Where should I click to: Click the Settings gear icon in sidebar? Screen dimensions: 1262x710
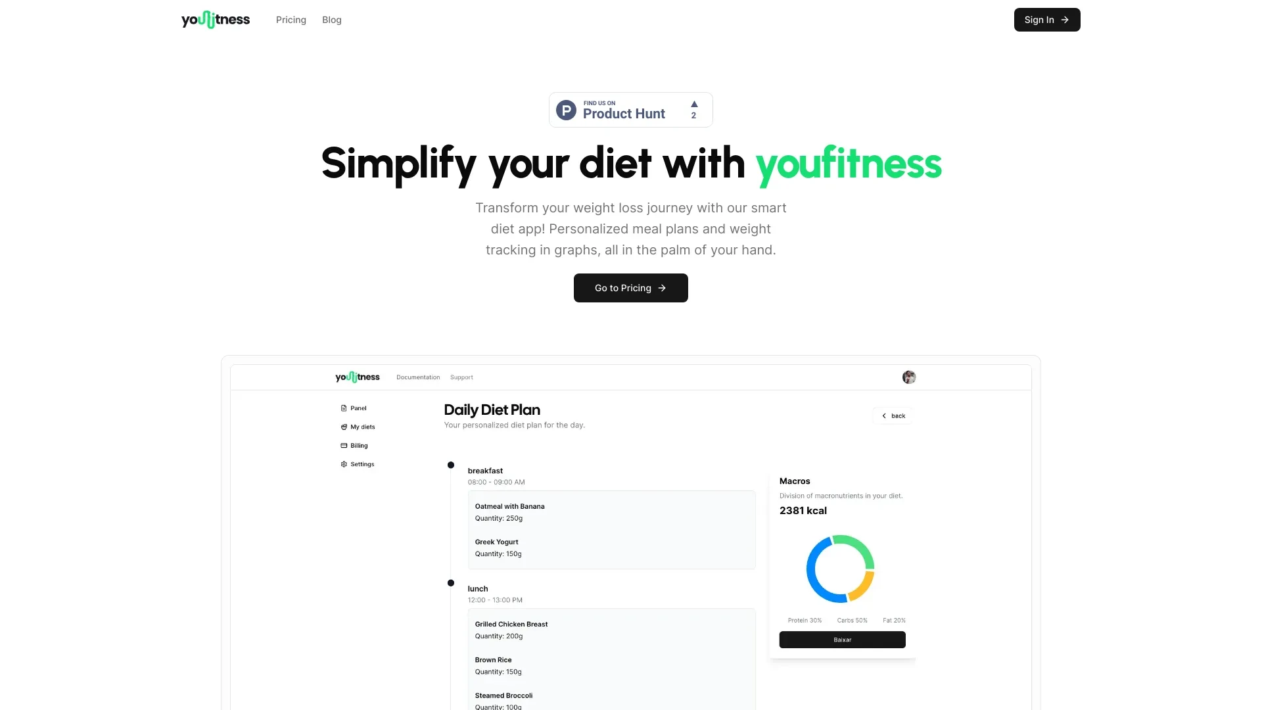343,463
